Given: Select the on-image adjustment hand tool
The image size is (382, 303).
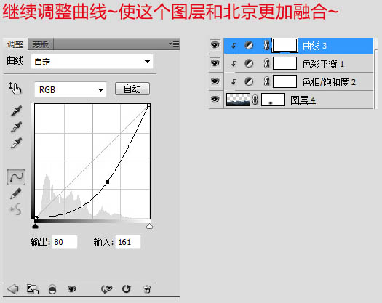Looking at the screenshot, I should click(15, 89).
